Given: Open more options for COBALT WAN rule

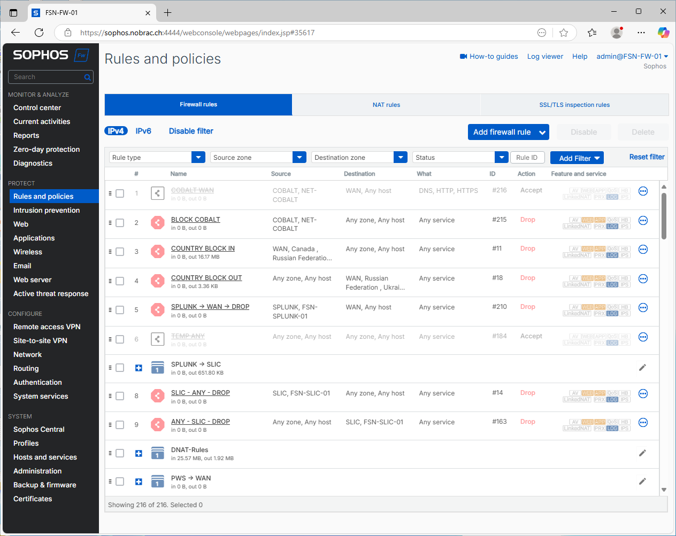Looking at the screenshot, I should tap(643, 191).
